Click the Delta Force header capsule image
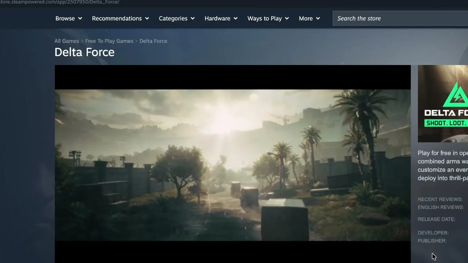Image resolution: width=468 pixels, height=263 pixels. point(443,104)
